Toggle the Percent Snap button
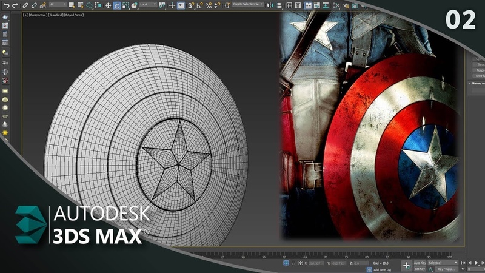Screen dimensions: 485x273 (x=209, y=5)
